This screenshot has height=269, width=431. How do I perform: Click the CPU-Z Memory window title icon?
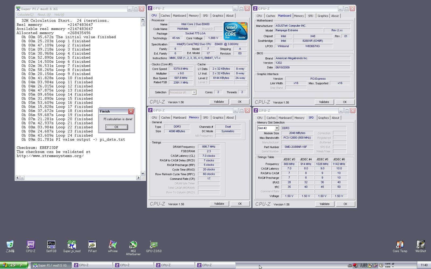150,110
